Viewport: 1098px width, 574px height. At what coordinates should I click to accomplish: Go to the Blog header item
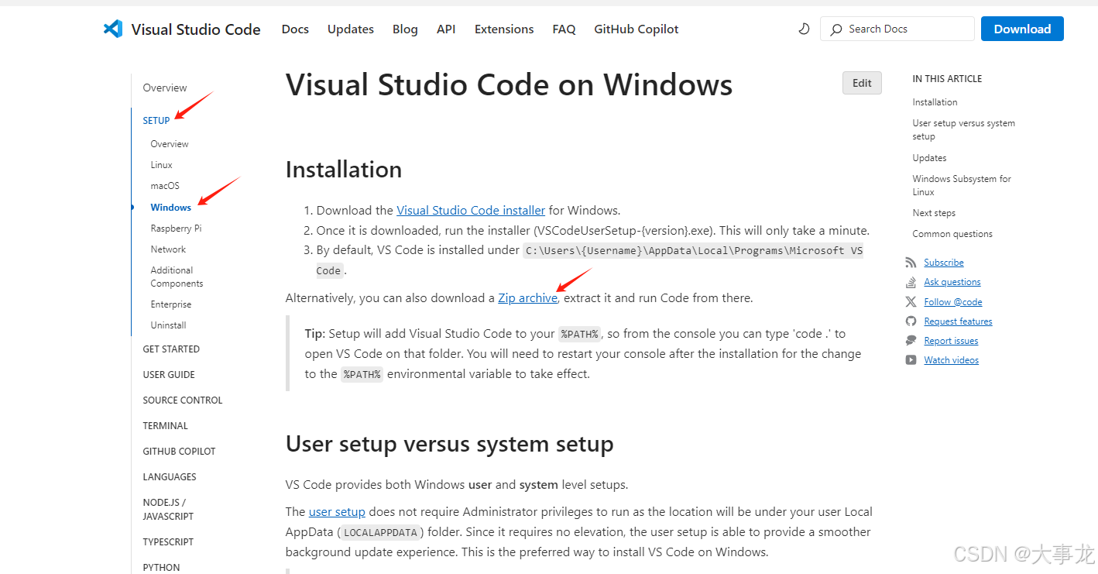tap(405, 29)
